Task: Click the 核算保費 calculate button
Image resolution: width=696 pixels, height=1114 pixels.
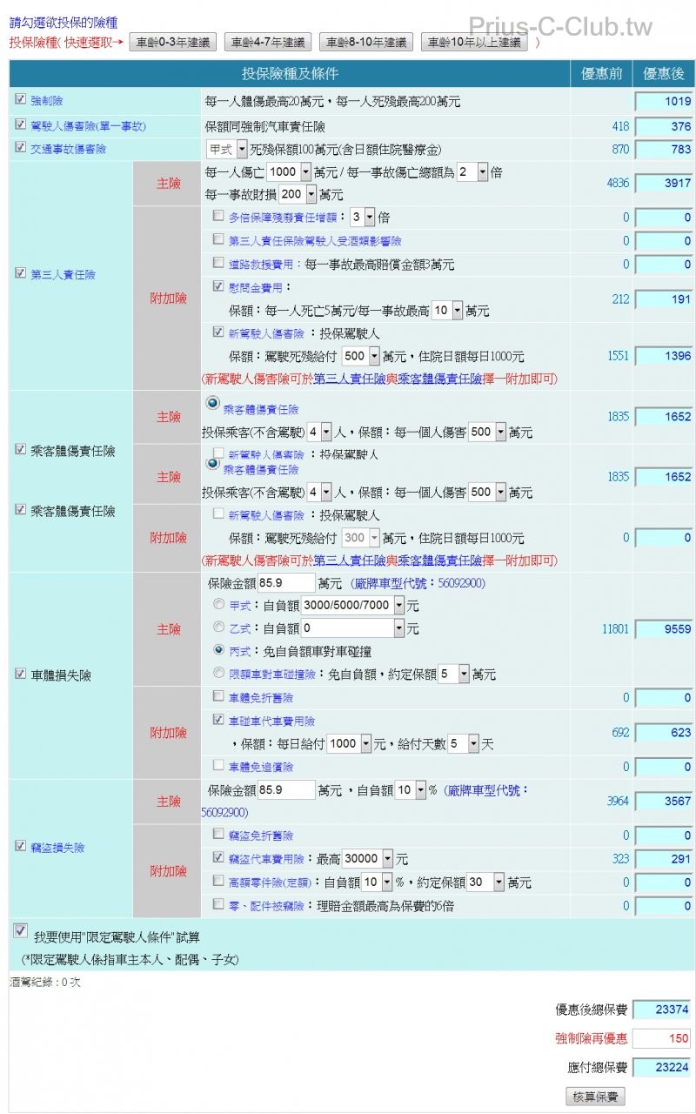Action: coord(595,1097)
